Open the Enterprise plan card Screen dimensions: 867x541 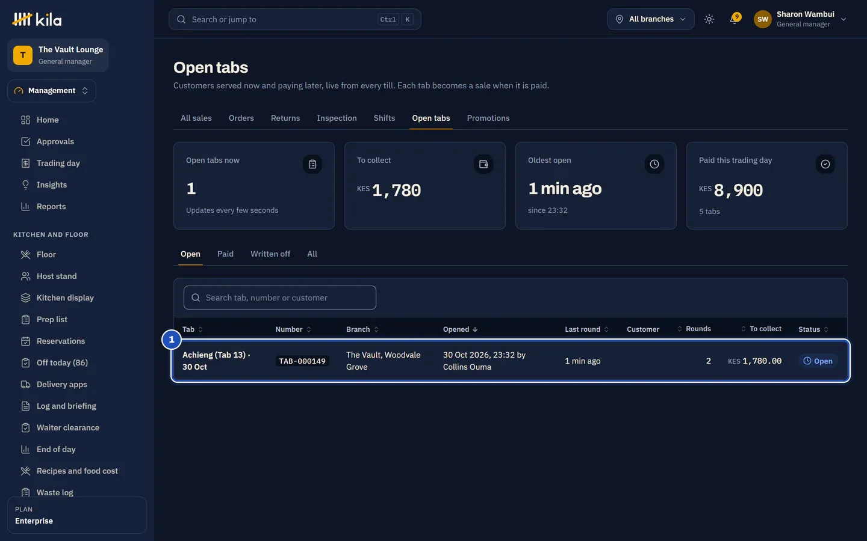tap(77, 515)
